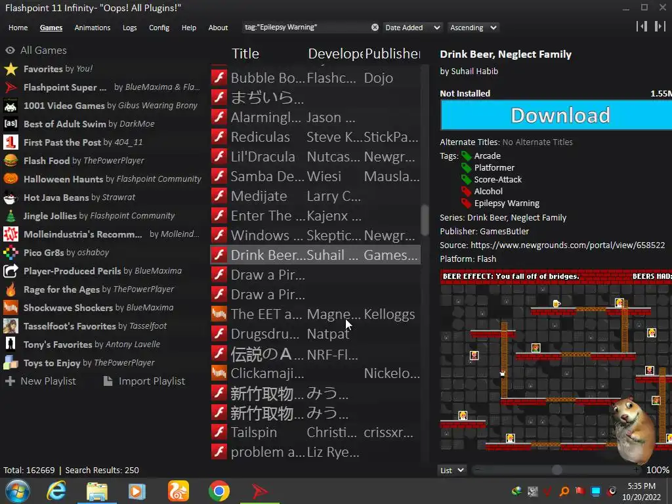
Task: Click Import Playlist
Action: (x=144, y=381)
